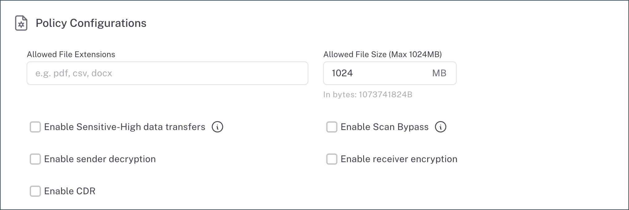Click the 'In bytes: 1073741824B' helper text

pos(367,94)
